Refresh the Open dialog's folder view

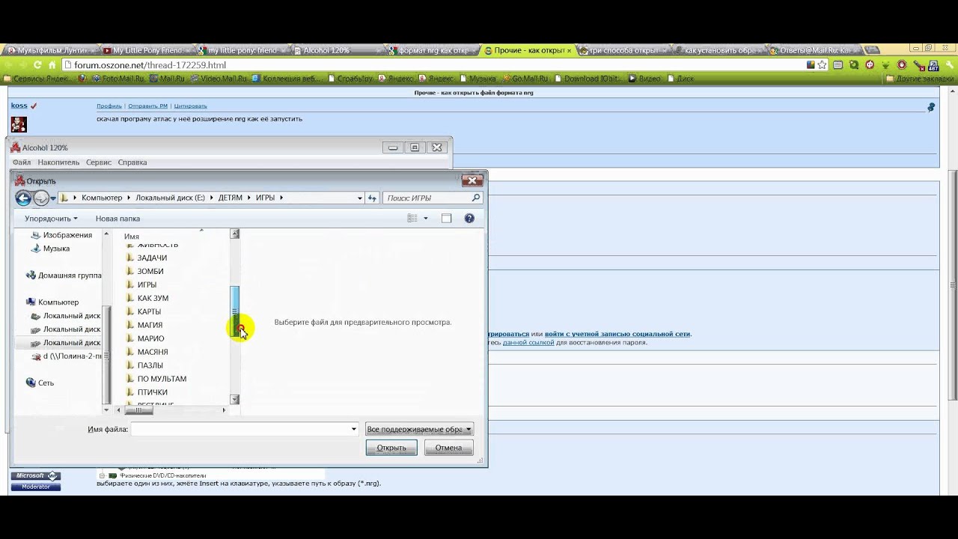(x=372, y=198)
